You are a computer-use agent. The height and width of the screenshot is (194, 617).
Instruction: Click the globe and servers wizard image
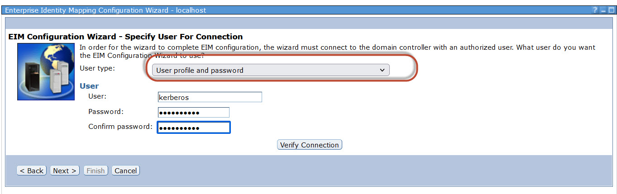[45, 71]
